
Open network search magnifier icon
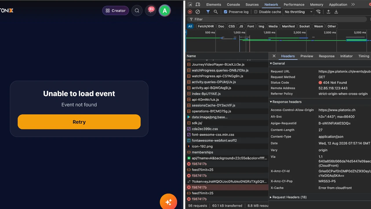coord(216,12)
